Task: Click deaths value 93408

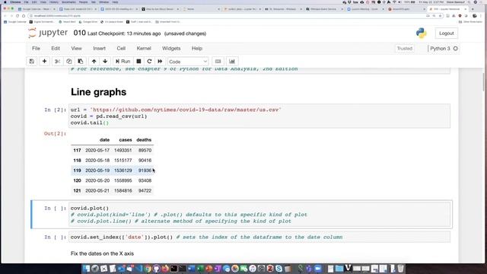Action: coord(145,180)
